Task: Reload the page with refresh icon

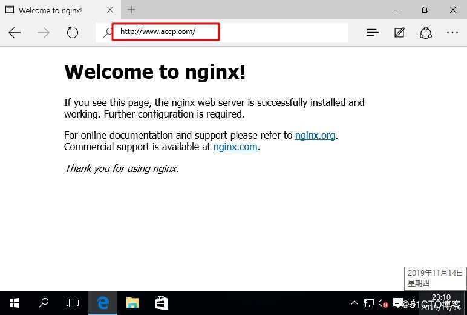Action: (73, 33)
